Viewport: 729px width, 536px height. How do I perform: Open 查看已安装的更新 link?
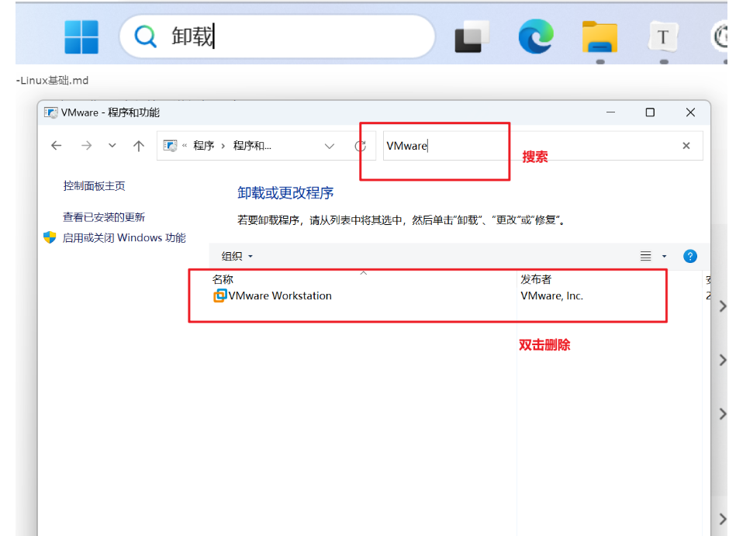pyautogui.click(x=104, y=217)
